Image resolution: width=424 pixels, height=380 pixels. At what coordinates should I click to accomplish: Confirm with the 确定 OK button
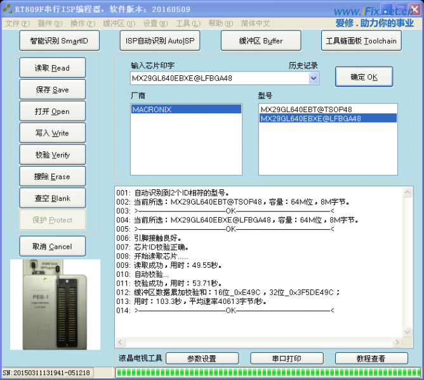point(364,77)
